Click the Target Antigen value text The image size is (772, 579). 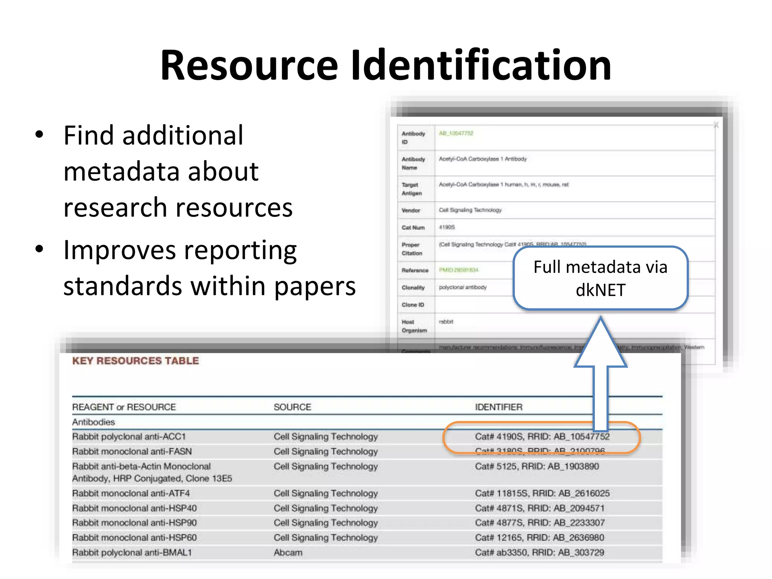coord(504,184)
